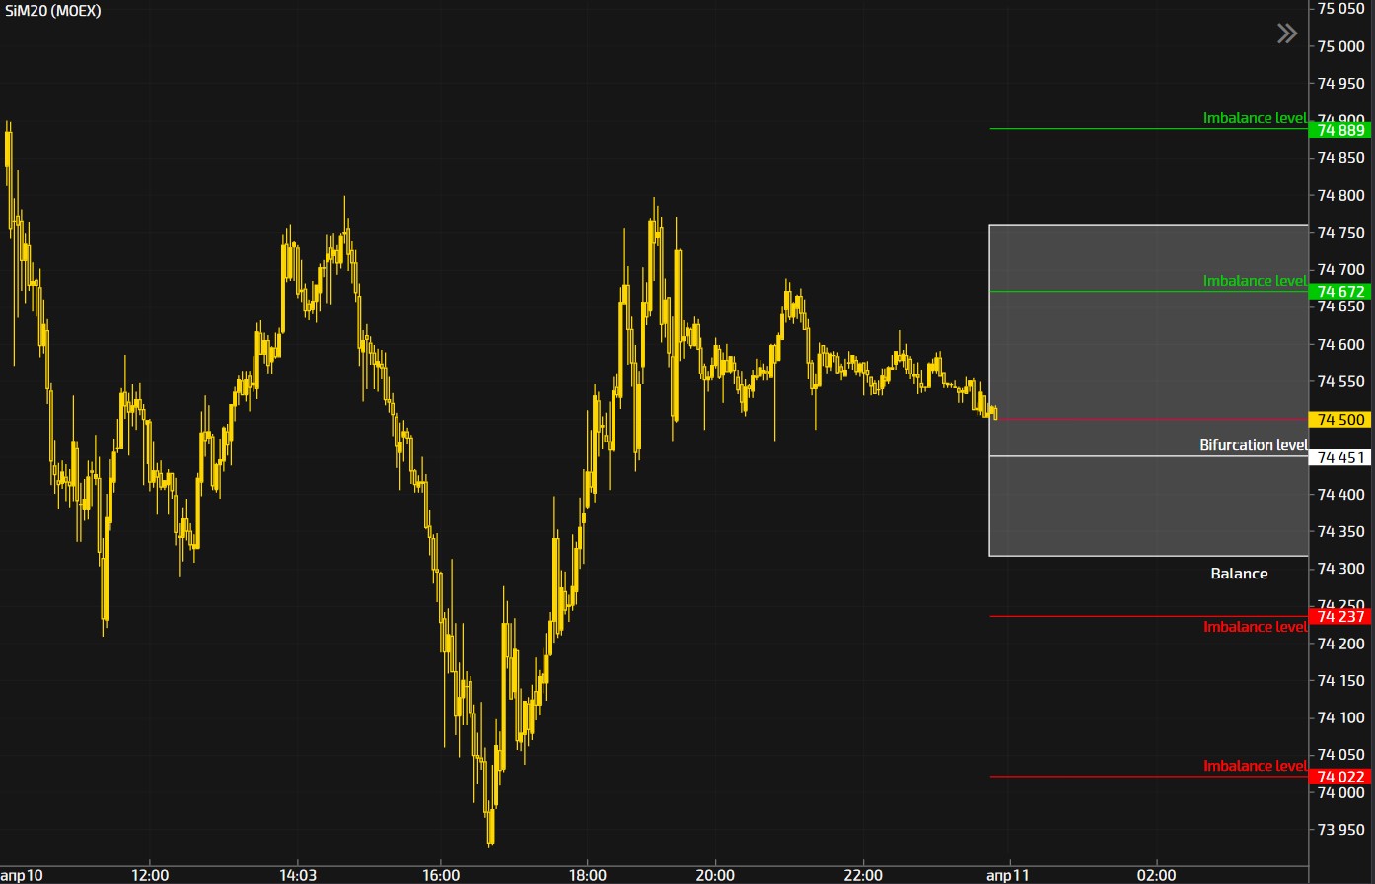Click the red Imbalance level label at 74 022
The width and height of the screenshot is (1375, 884).
point(1254,766)
